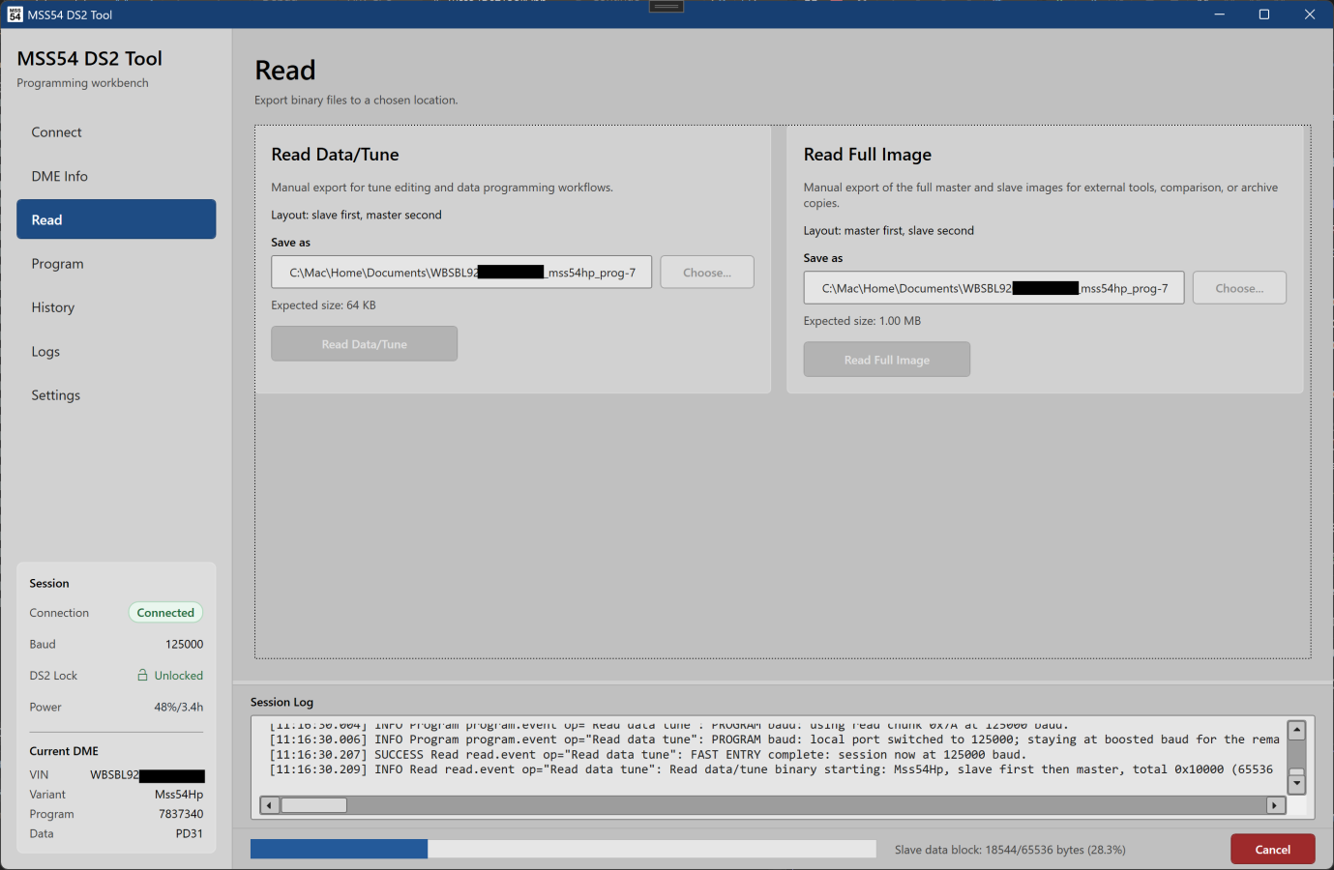Viewport: 1334px width, 870px height.
Task: Click the slave data block progress status text
Action: point(1010,850)
